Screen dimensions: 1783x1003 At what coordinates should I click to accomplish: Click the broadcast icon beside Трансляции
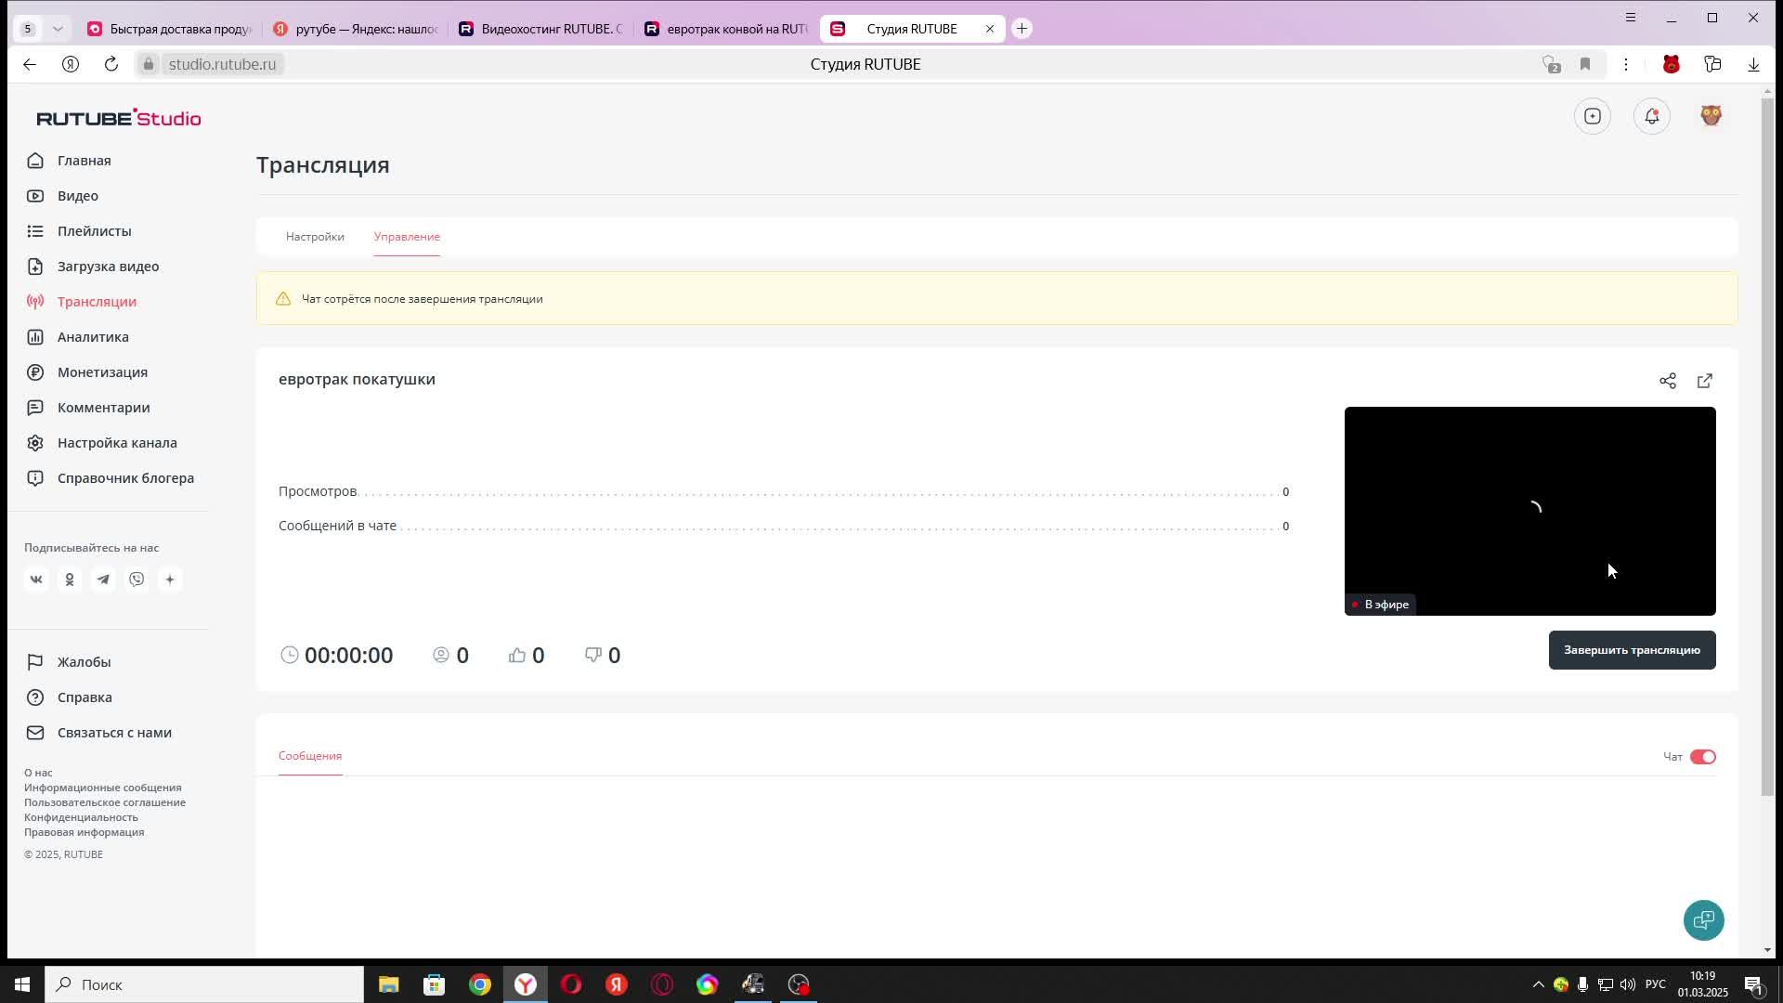pyautogui.click(x=35, y=302)
